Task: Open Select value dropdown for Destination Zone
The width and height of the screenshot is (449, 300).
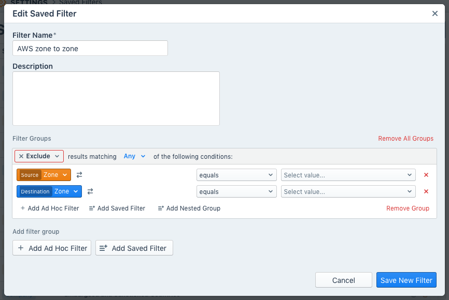Action: (348, 192)
